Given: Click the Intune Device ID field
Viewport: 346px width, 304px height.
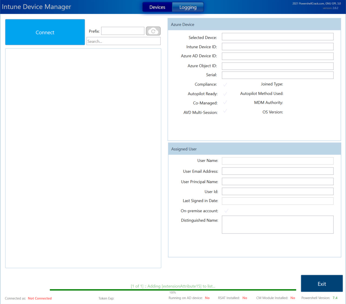Looking at the screenshot, I should click(278, 47).
